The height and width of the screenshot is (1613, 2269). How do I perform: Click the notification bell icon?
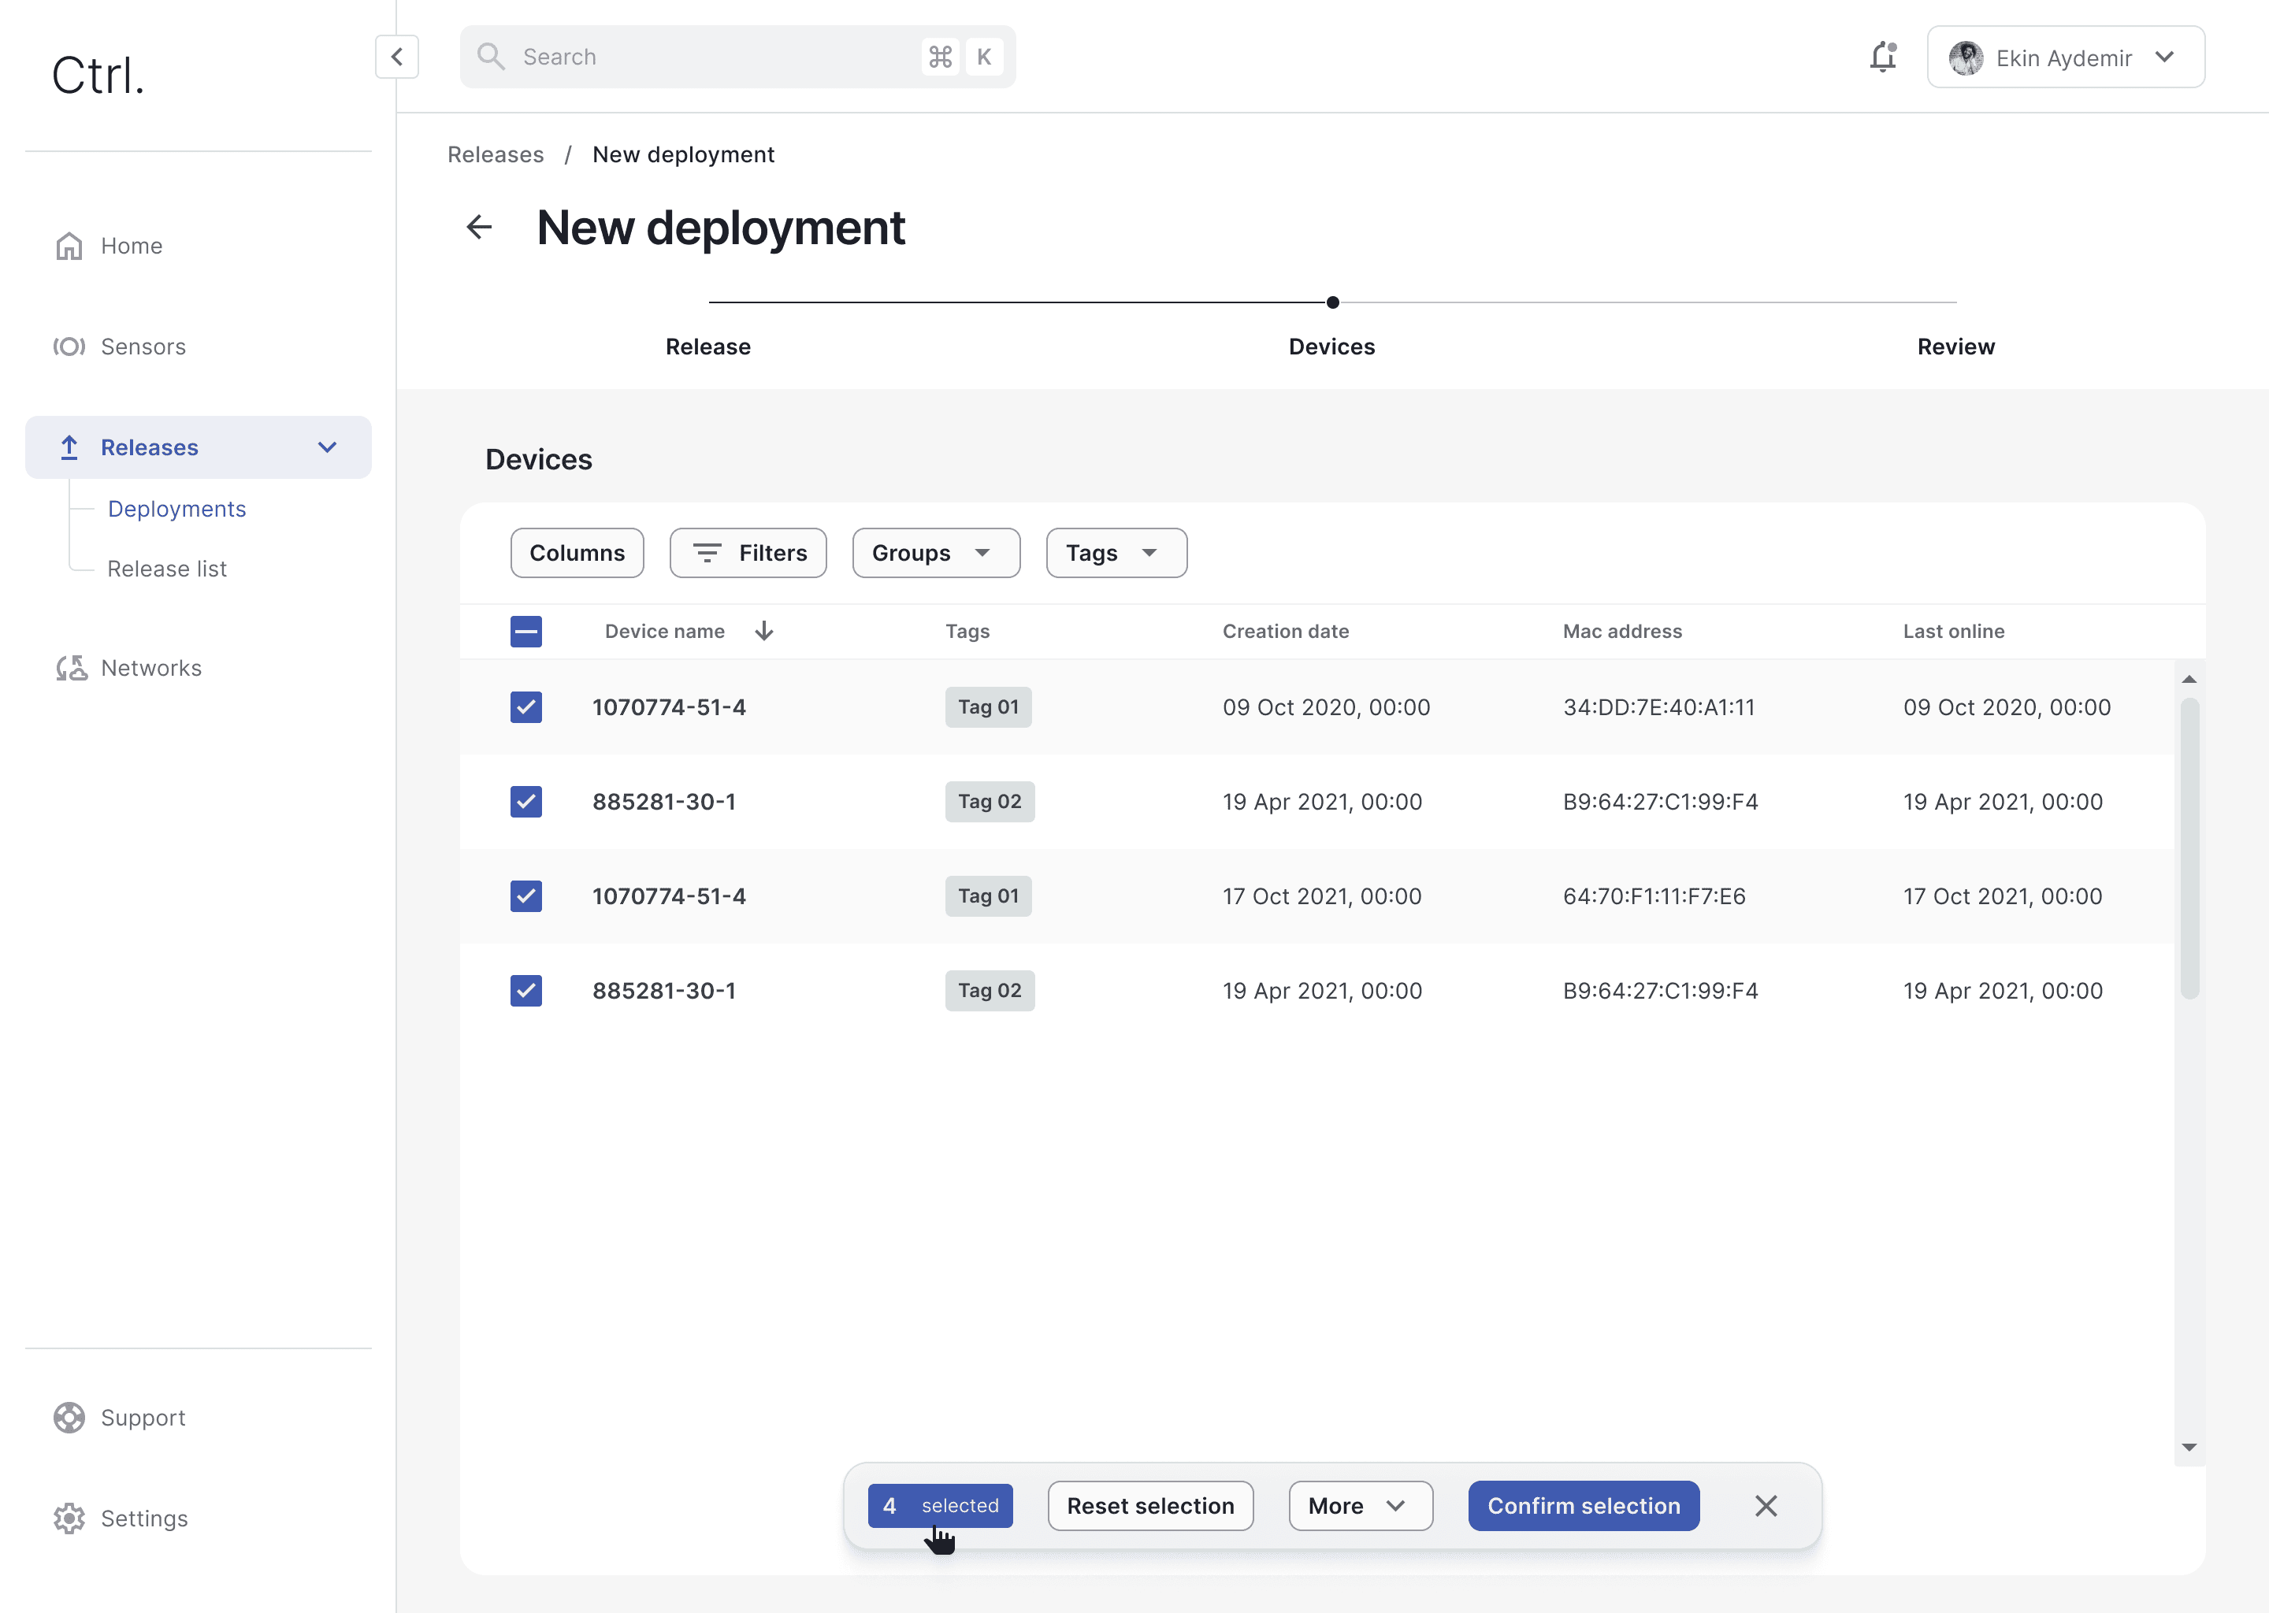pos(1882,57)
